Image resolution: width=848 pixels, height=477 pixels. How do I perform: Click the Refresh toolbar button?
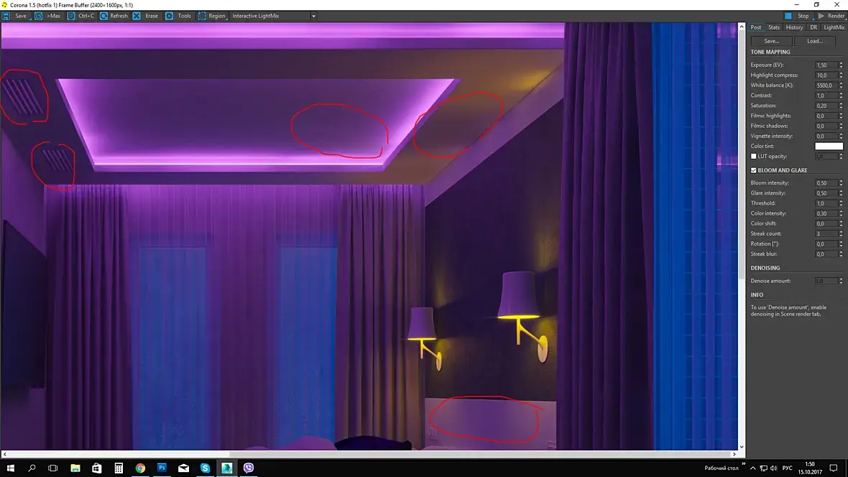point(114,16)
